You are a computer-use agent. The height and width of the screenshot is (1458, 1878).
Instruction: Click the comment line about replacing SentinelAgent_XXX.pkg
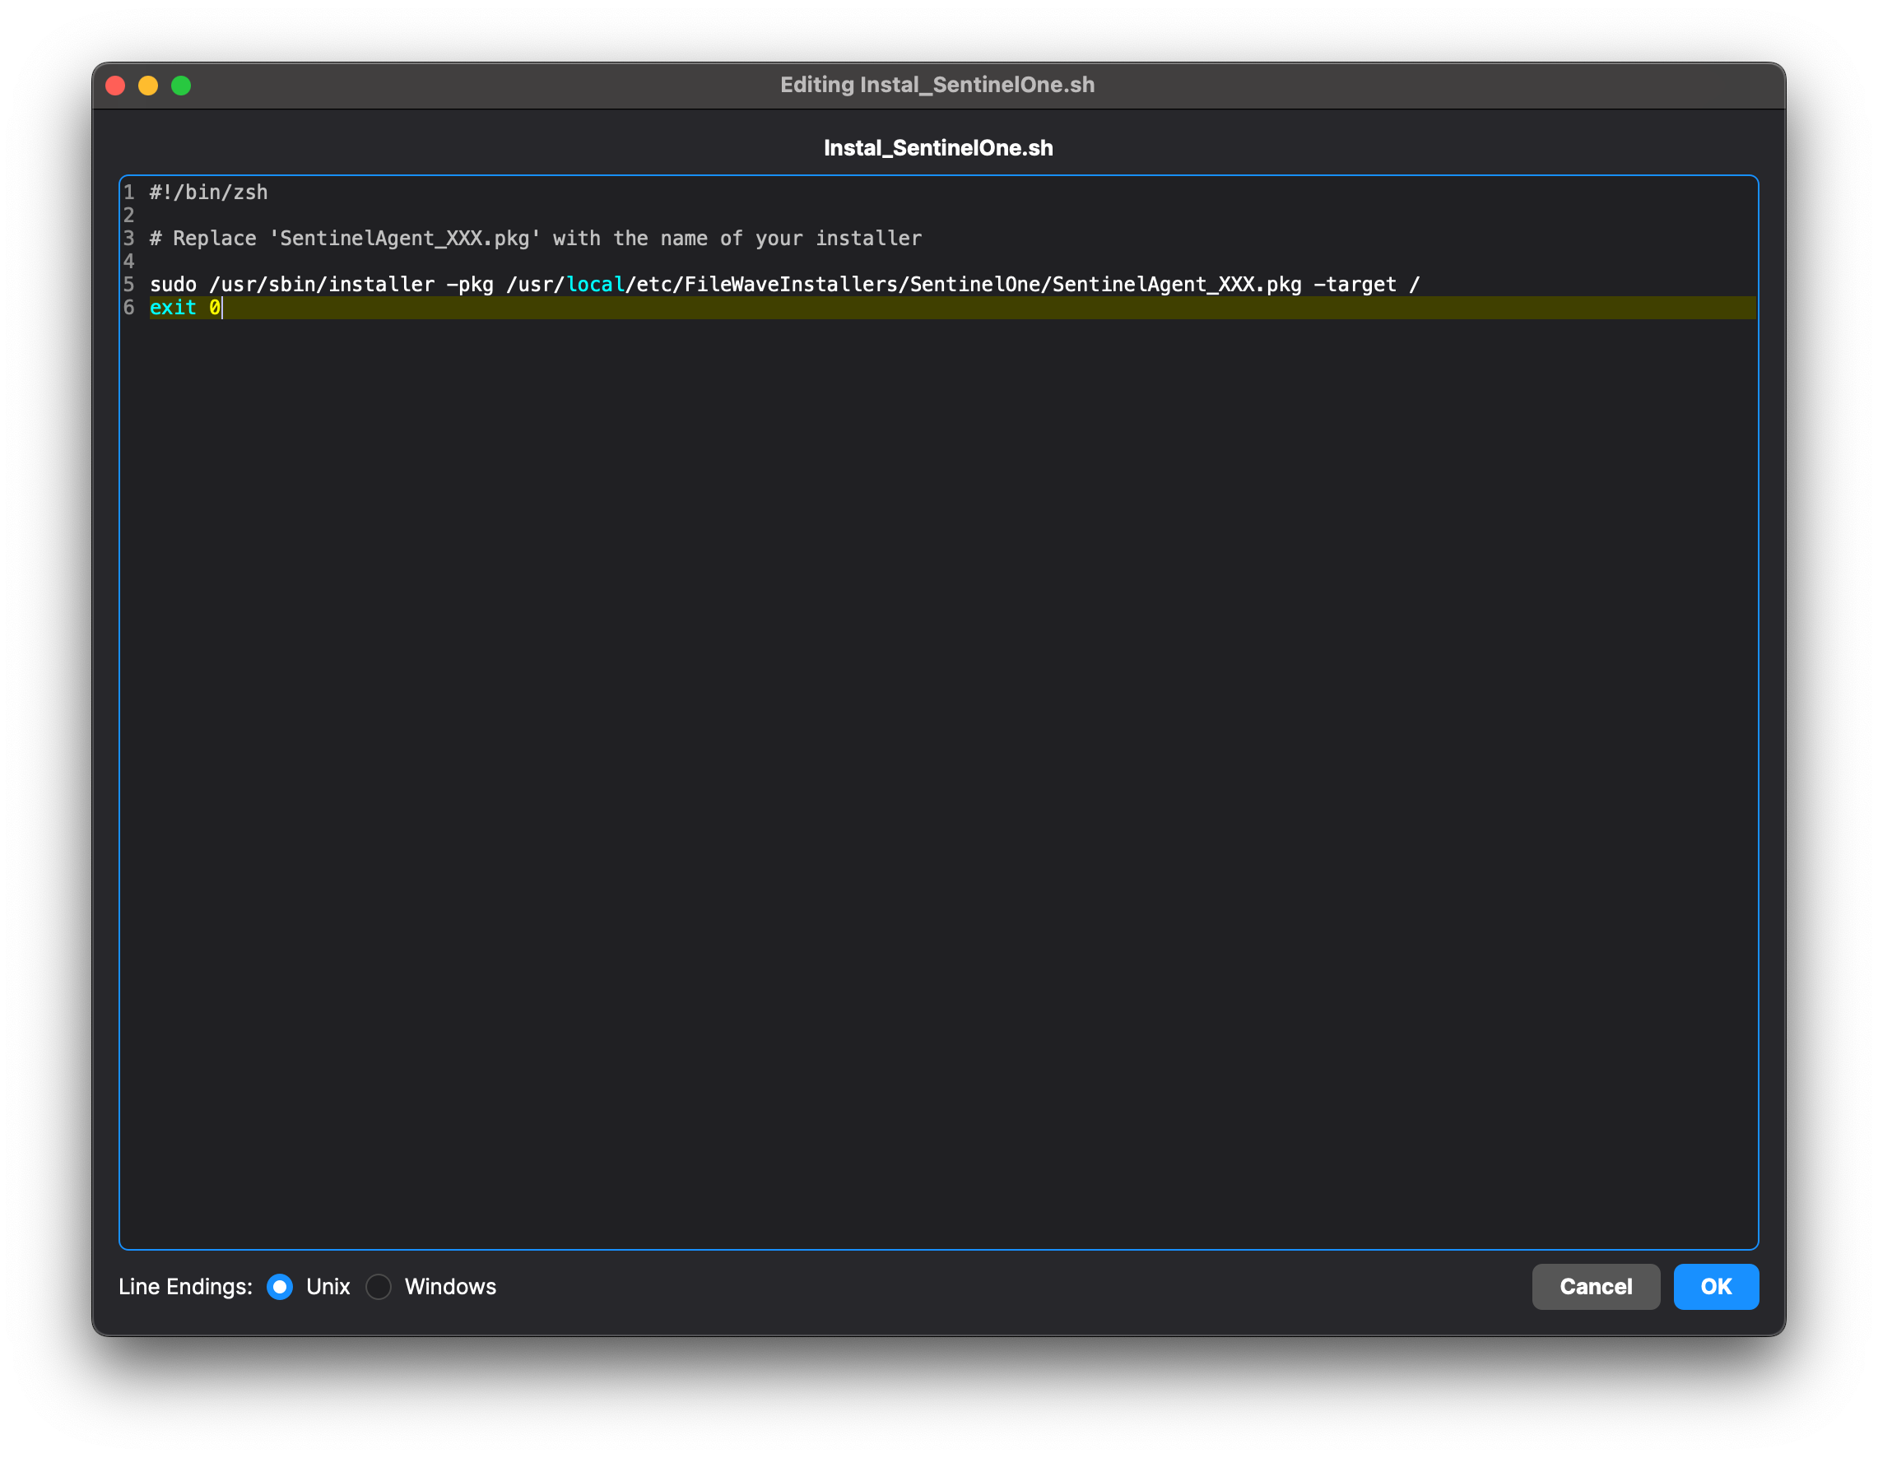(x=536, y=238)
